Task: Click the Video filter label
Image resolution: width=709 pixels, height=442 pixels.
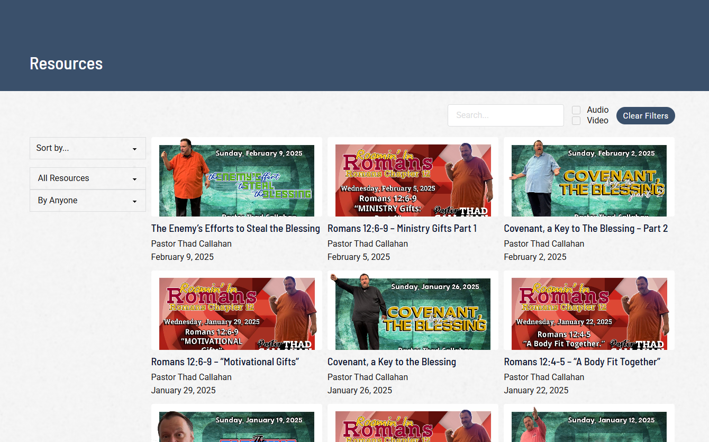Action: pos(598,121)
